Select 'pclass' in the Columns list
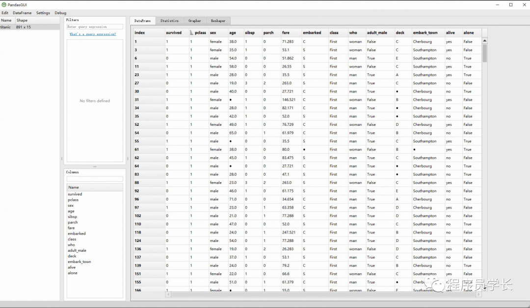The height and width of the screenshot is (308, 530). (x=73, y=200)
